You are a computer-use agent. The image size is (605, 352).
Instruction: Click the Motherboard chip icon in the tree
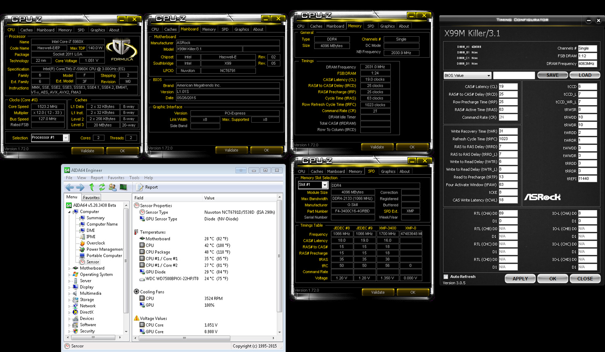[75, 268]
